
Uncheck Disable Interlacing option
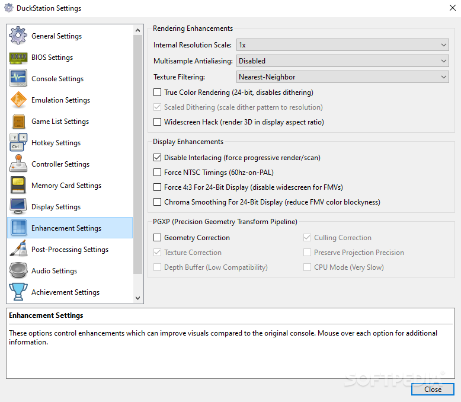(157, 158)
